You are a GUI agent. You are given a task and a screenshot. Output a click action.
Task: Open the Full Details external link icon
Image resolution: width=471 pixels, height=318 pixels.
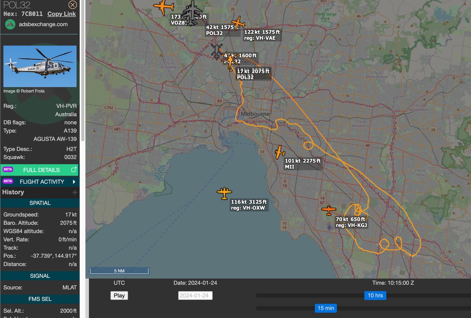click(x=73, y=170)
